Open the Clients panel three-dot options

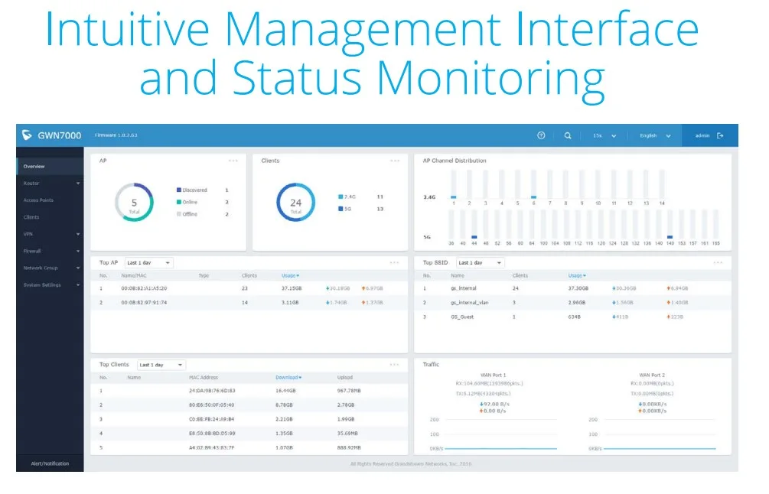pyautogui.click(x=395, y=161)
